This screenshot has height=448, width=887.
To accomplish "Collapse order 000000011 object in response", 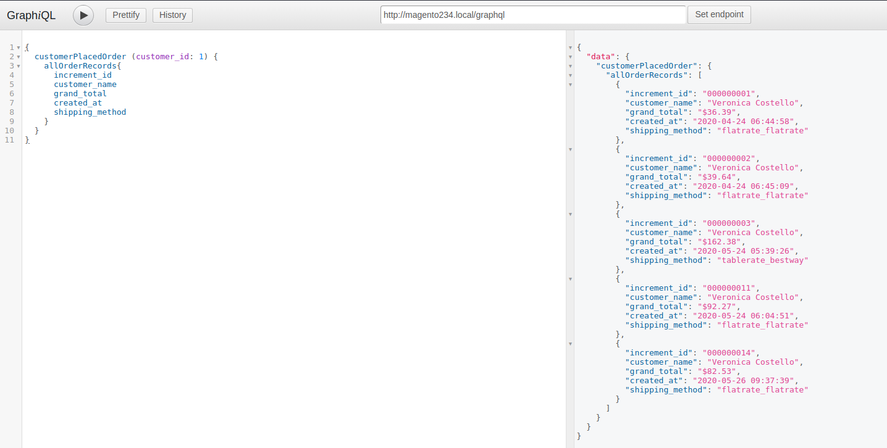I will [x=570, y=279].
